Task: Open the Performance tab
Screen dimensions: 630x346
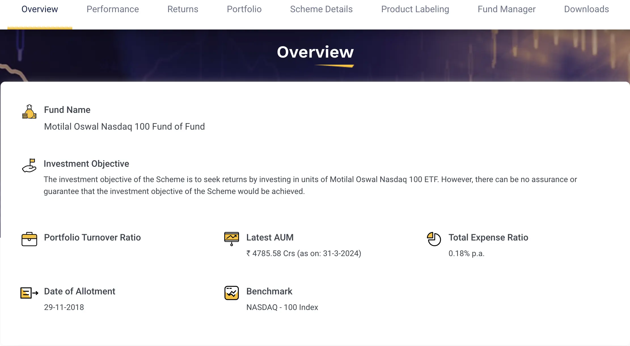Action: coord(113,9)
